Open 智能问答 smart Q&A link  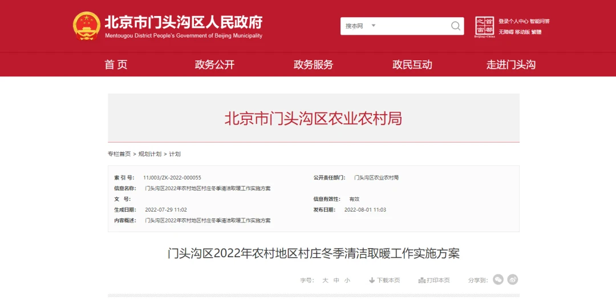[540, 21]
